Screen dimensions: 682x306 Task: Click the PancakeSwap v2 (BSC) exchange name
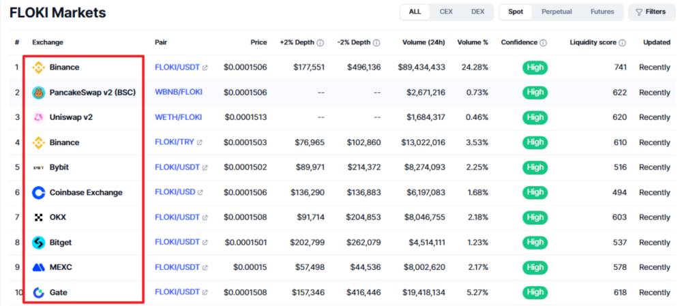point(93,93)
